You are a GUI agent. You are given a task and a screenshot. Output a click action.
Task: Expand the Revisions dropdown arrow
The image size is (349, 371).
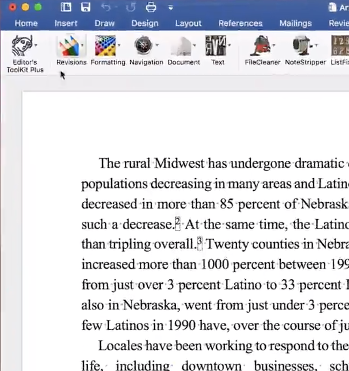click(x=82, y=45)
